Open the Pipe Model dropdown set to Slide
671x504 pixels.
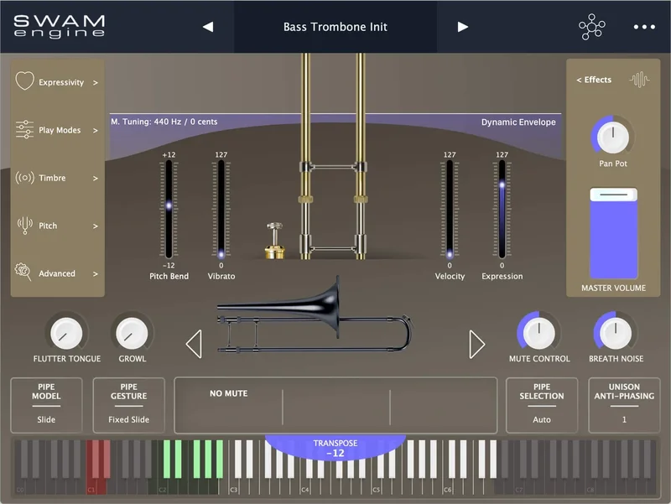[x=46, y=405]
